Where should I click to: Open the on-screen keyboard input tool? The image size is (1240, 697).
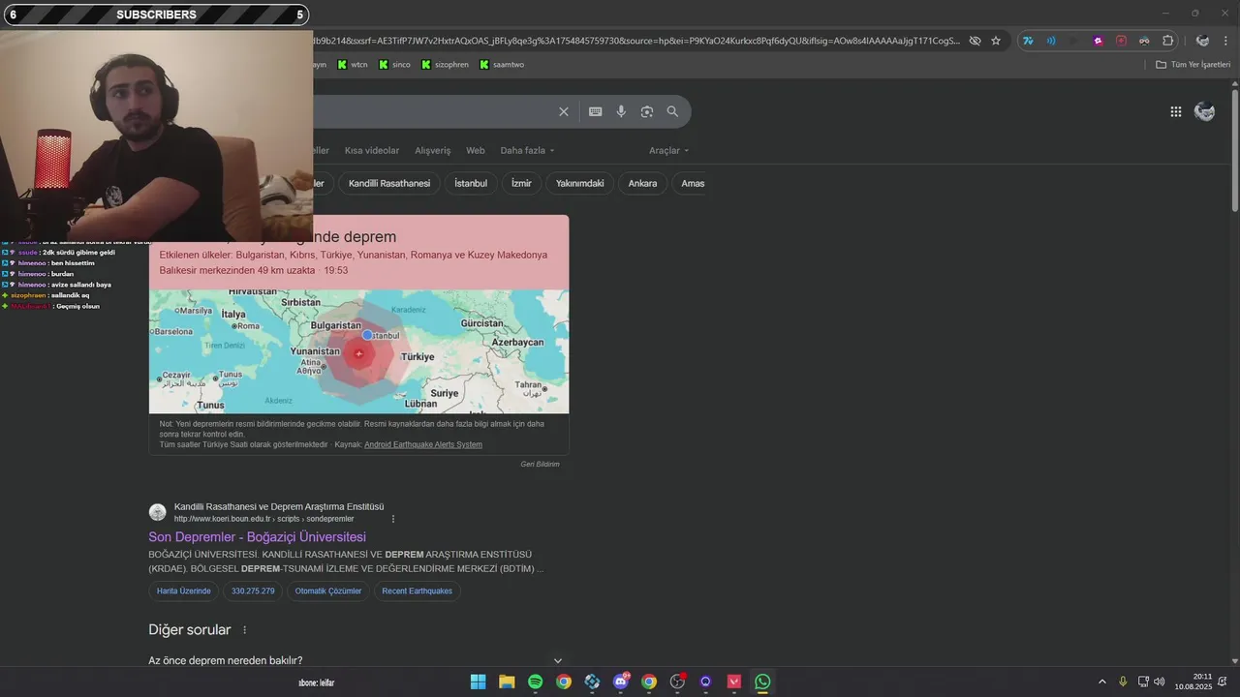(596, 112)
